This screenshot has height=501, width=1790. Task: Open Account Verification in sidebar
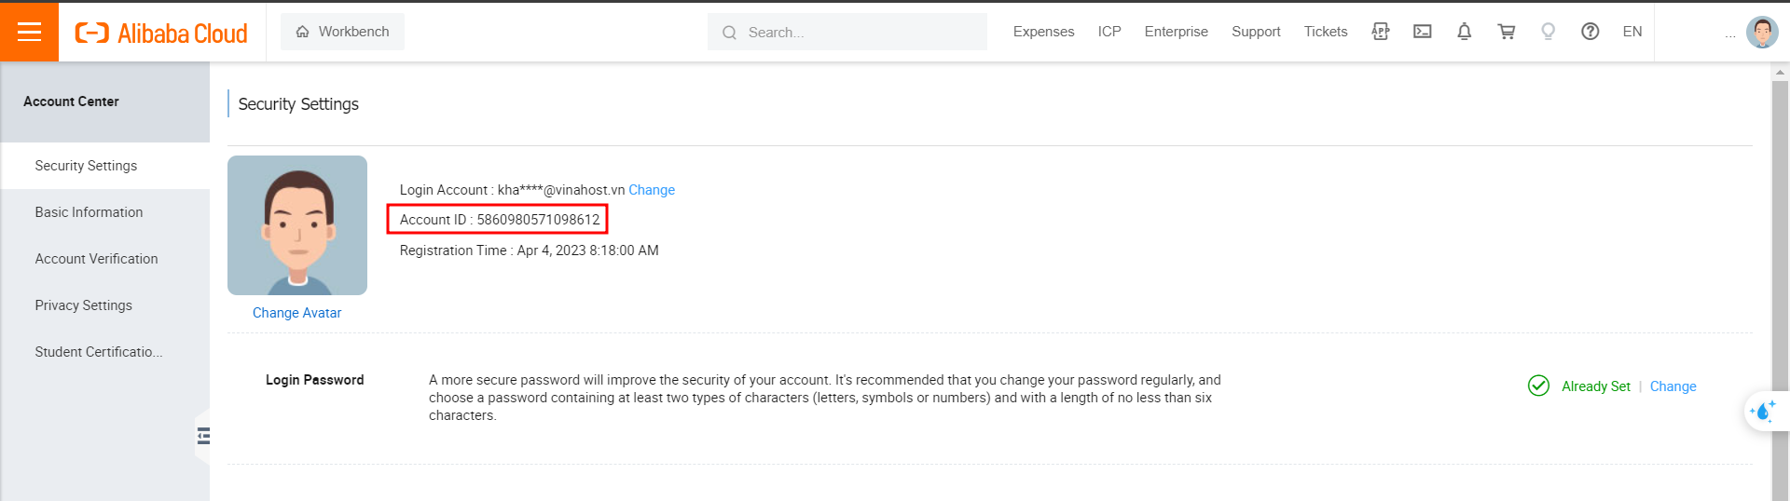click(96, 259)
